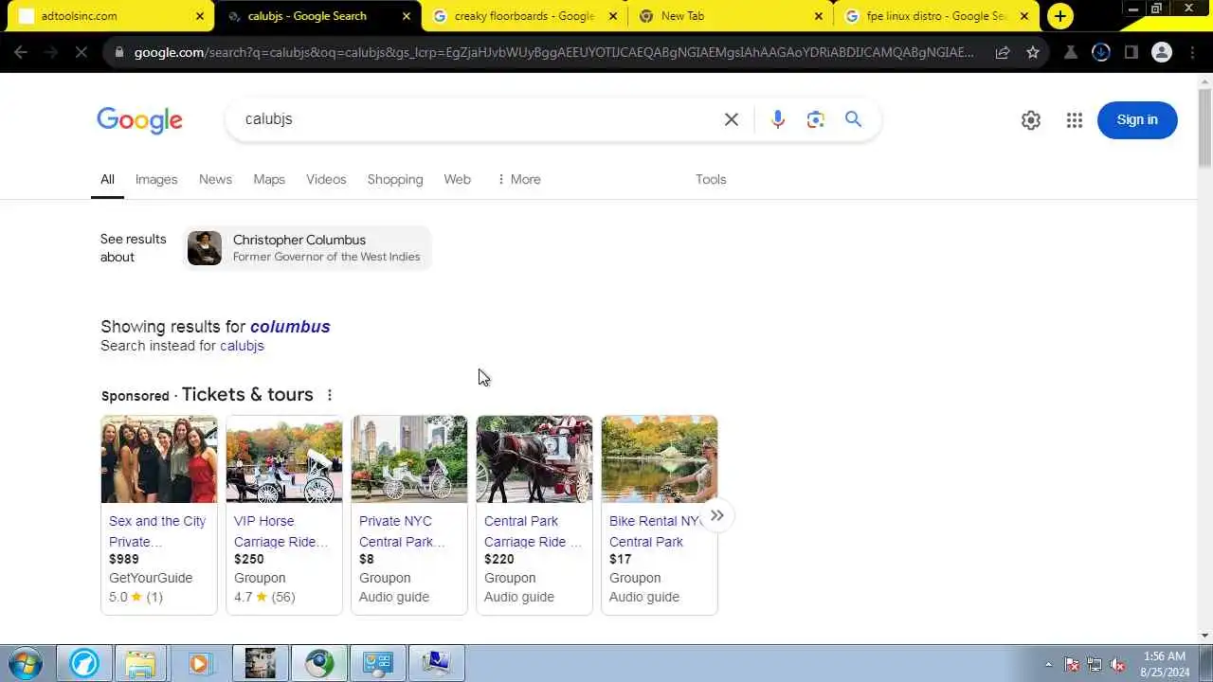1213x682 pixels.
Task: Open Central Park Carriage Ride listing
Action: coord(533,531)
